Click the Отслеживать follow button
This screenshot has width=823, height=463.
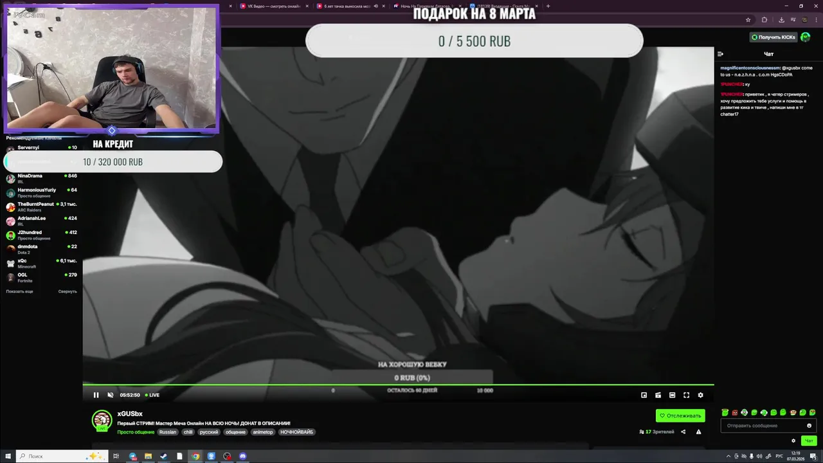680,415
